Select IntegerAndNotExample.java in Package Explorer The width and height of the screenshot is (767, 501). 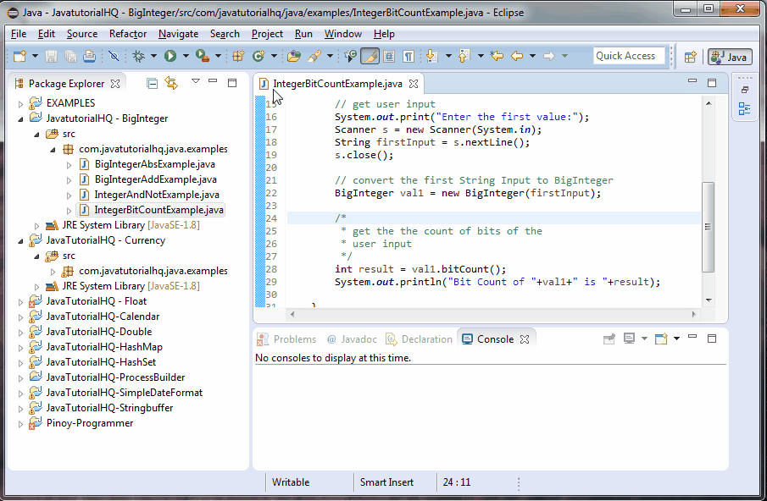(157, 195)
